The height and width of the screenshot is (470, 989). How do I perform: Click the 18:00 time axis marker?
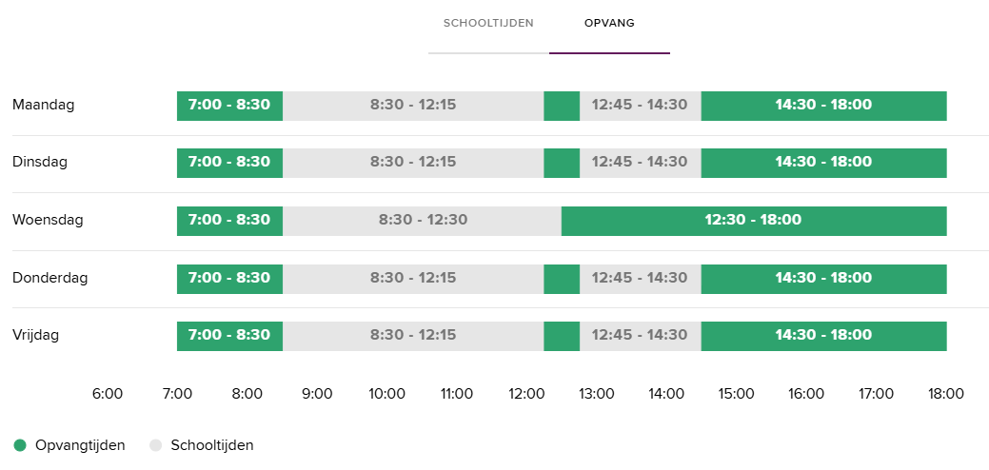pyautogui.click(x=946, y=394)
